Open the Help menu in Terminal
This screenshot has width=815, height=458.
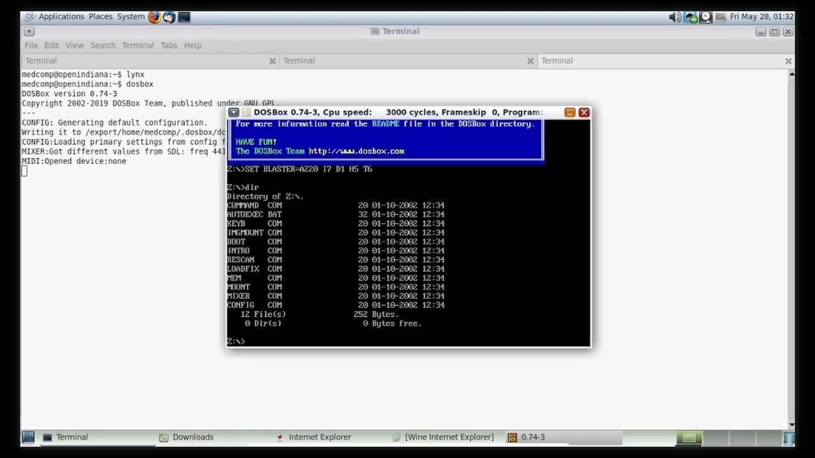click(x=192, y=45)
